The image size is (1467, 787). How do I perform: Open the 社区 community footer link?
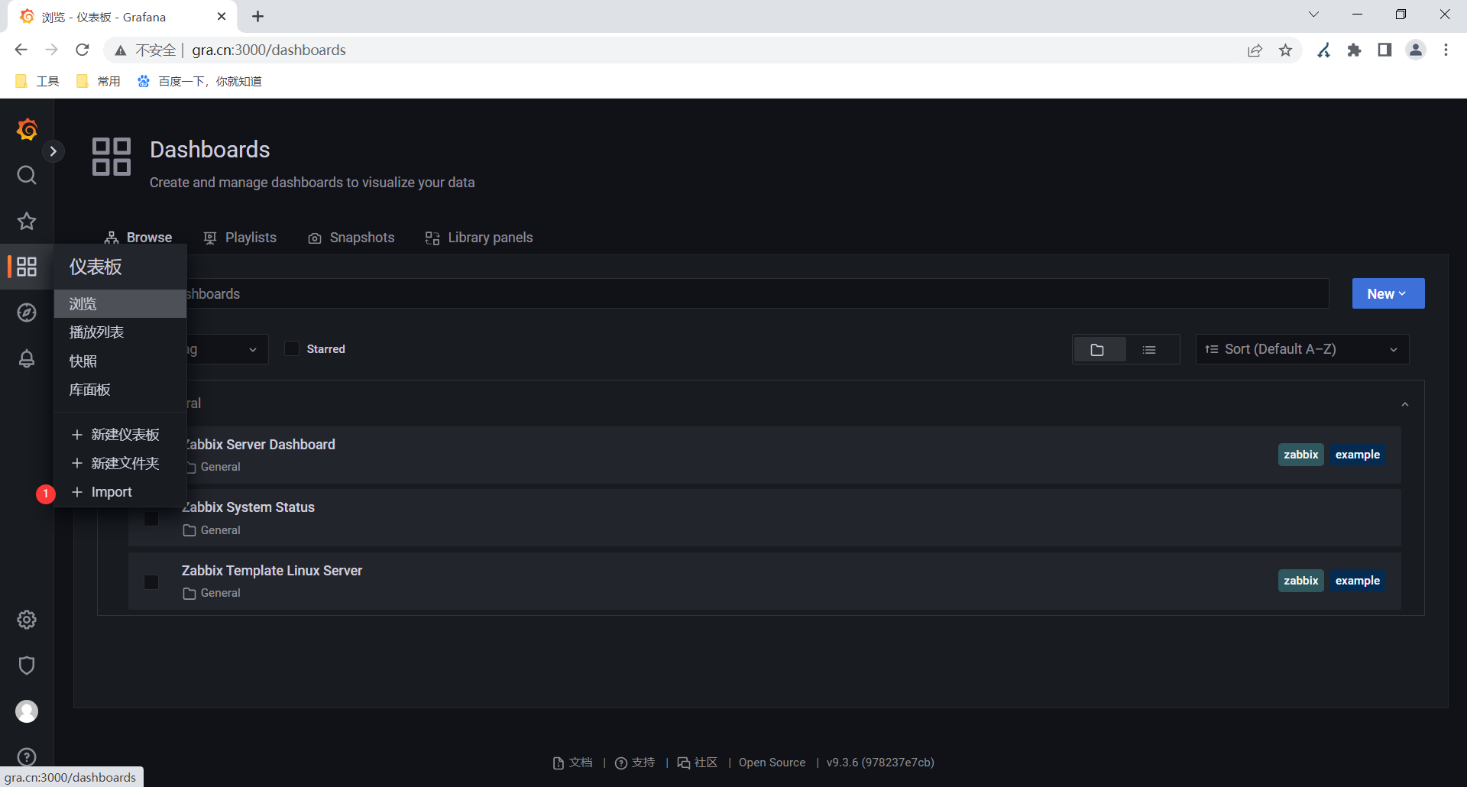(x=698, y=763)
